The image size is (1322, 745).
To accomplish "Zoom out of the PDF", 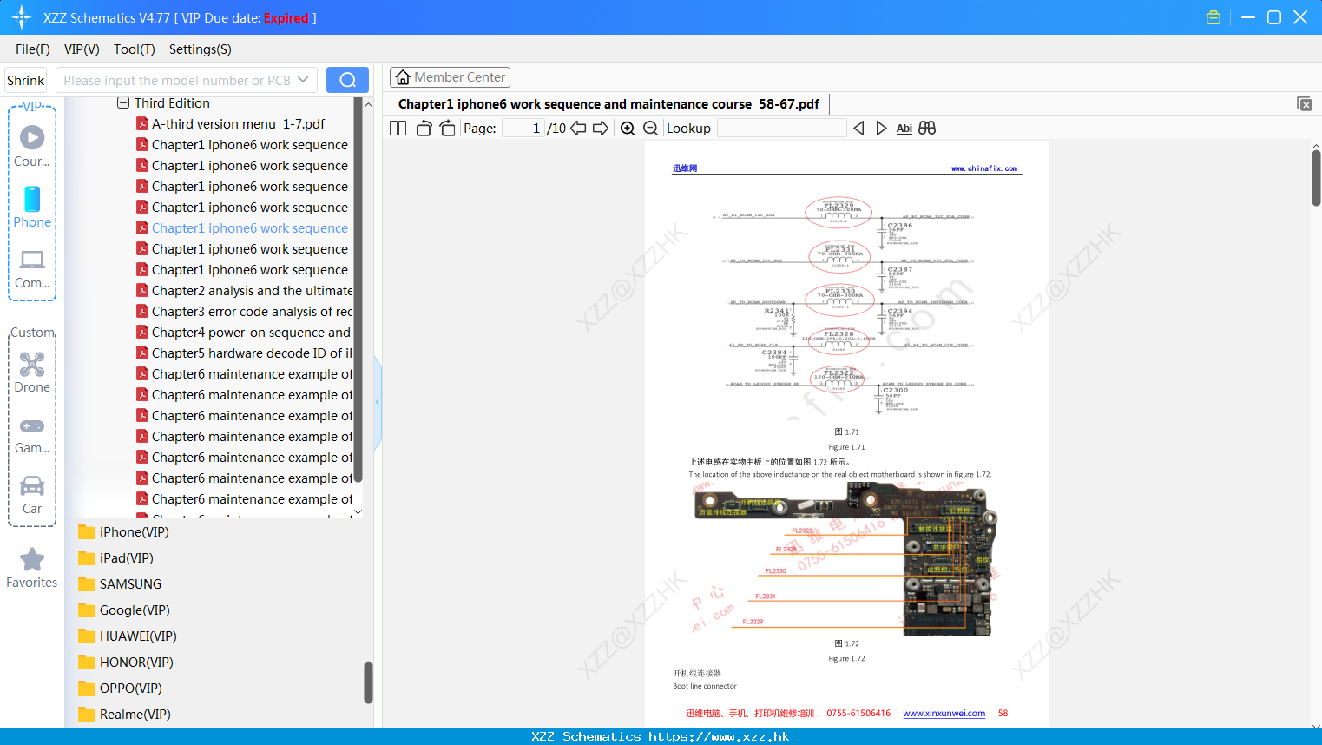I will [650, 128].
